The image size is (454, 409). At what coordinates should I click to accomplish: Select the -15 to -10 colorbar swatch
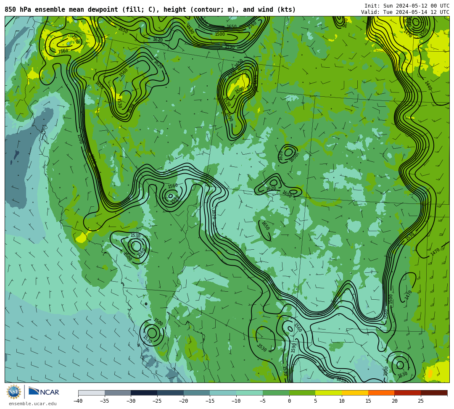tap(223, 393)
